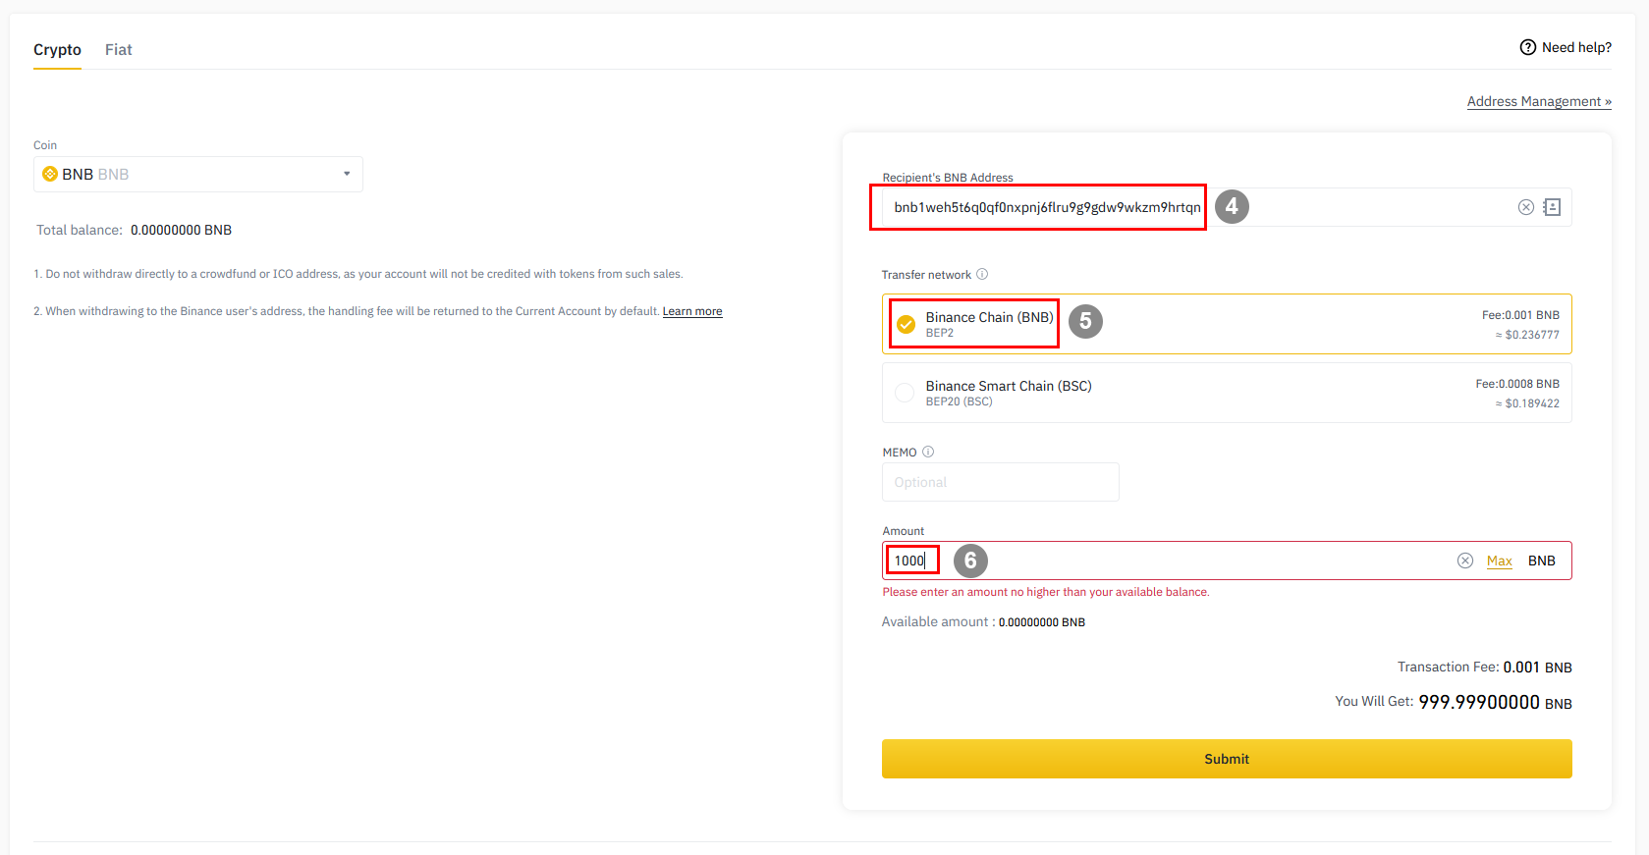Click the Need help? text link
The image size is (1649, 855).
click(x=1575, y=47)
